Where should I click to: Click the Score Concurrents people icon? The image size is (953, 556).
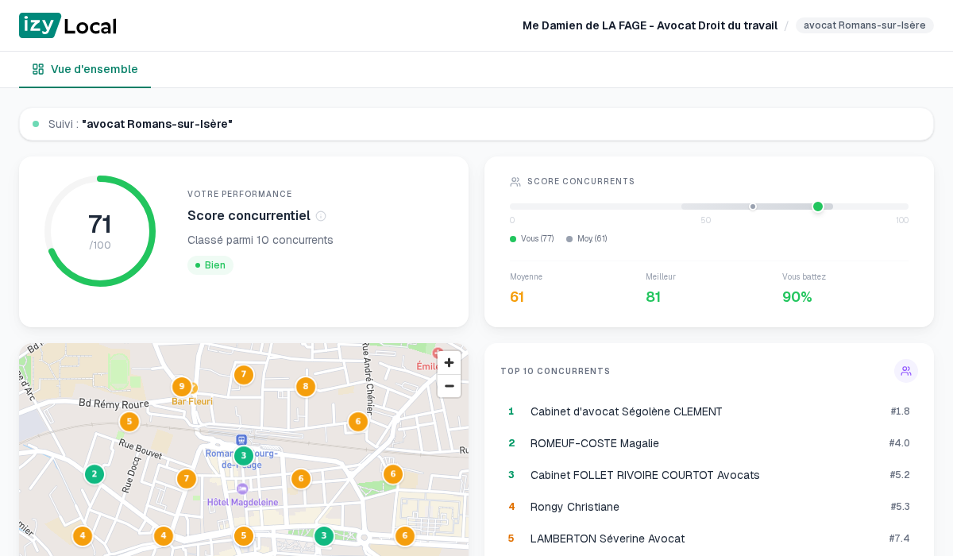click(x=515, y=182)
